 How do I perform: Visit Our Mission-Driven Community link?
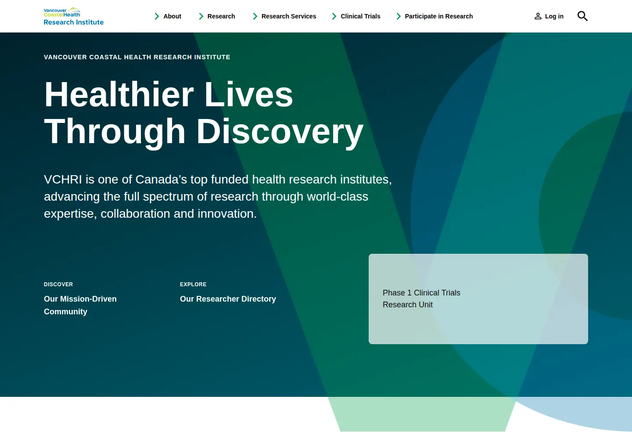tap(80, 305)
